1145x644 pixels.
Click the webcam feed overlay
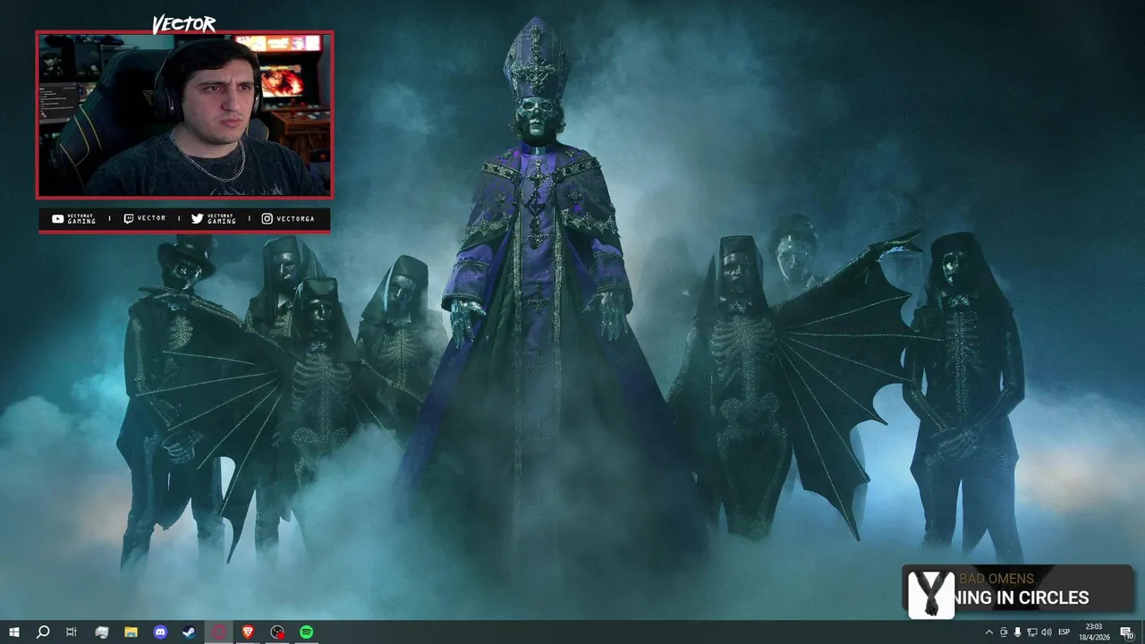(x=184, y=114)
